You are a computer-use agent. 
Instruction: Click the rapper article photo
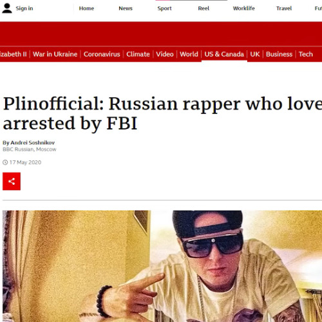[x=162, y=266]
